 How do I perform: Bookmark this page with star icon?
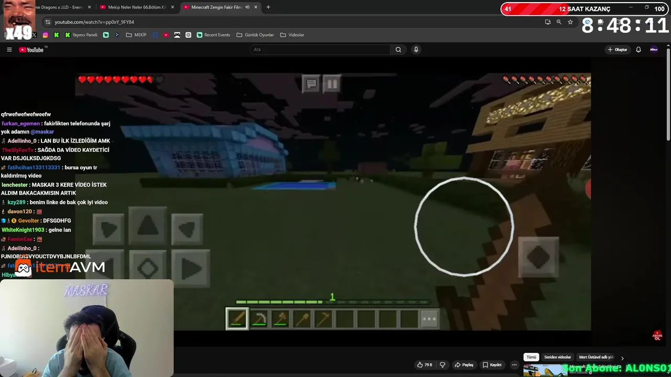pos(570,22)
